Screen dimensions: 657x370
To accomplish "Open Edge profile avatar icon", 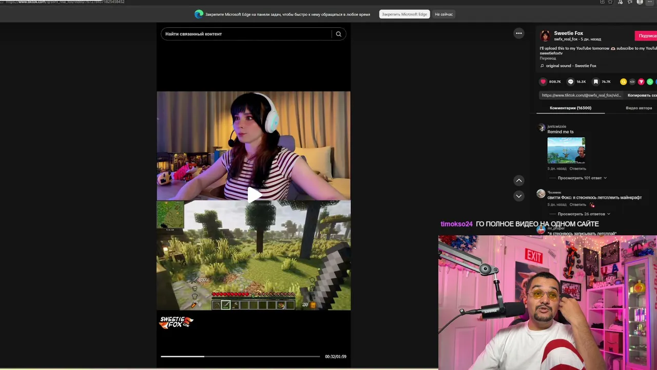I will click(640, 2).
